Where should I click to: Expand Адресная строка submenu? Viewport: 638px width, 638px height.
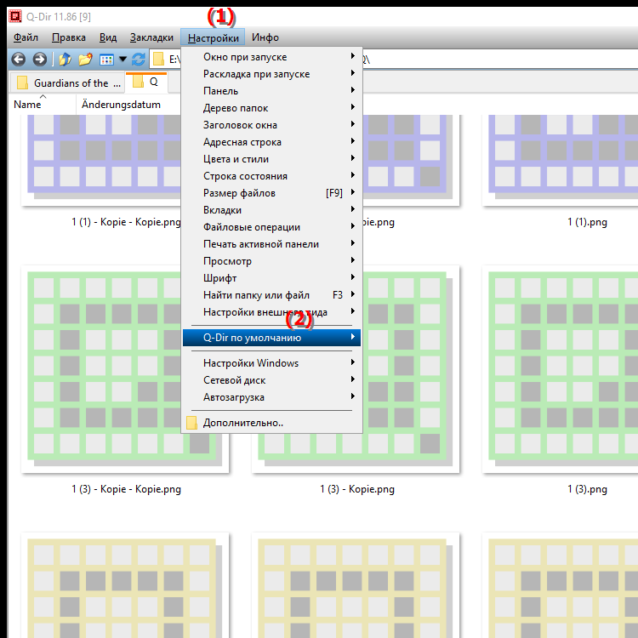coord(272,142)
